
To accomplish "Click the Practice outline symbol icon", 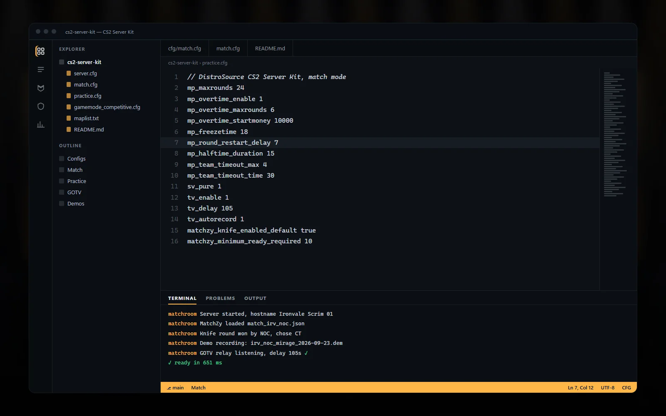I will click(62, 181).
